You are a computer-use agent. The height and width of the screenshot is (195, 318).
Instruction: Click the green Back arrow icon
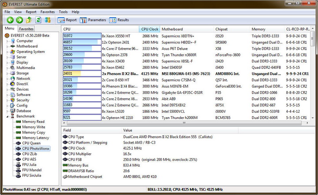tap(10, 20)
